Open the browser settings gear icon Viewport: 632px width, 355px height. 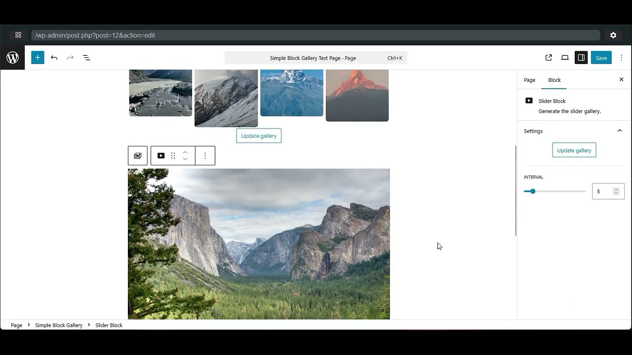[613, 35]
